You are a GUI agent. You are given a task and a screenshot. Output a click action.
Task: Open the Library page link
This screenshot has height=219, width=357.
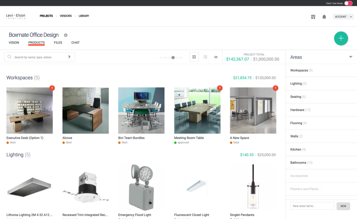pyautogui.click(x=84, y=16)
